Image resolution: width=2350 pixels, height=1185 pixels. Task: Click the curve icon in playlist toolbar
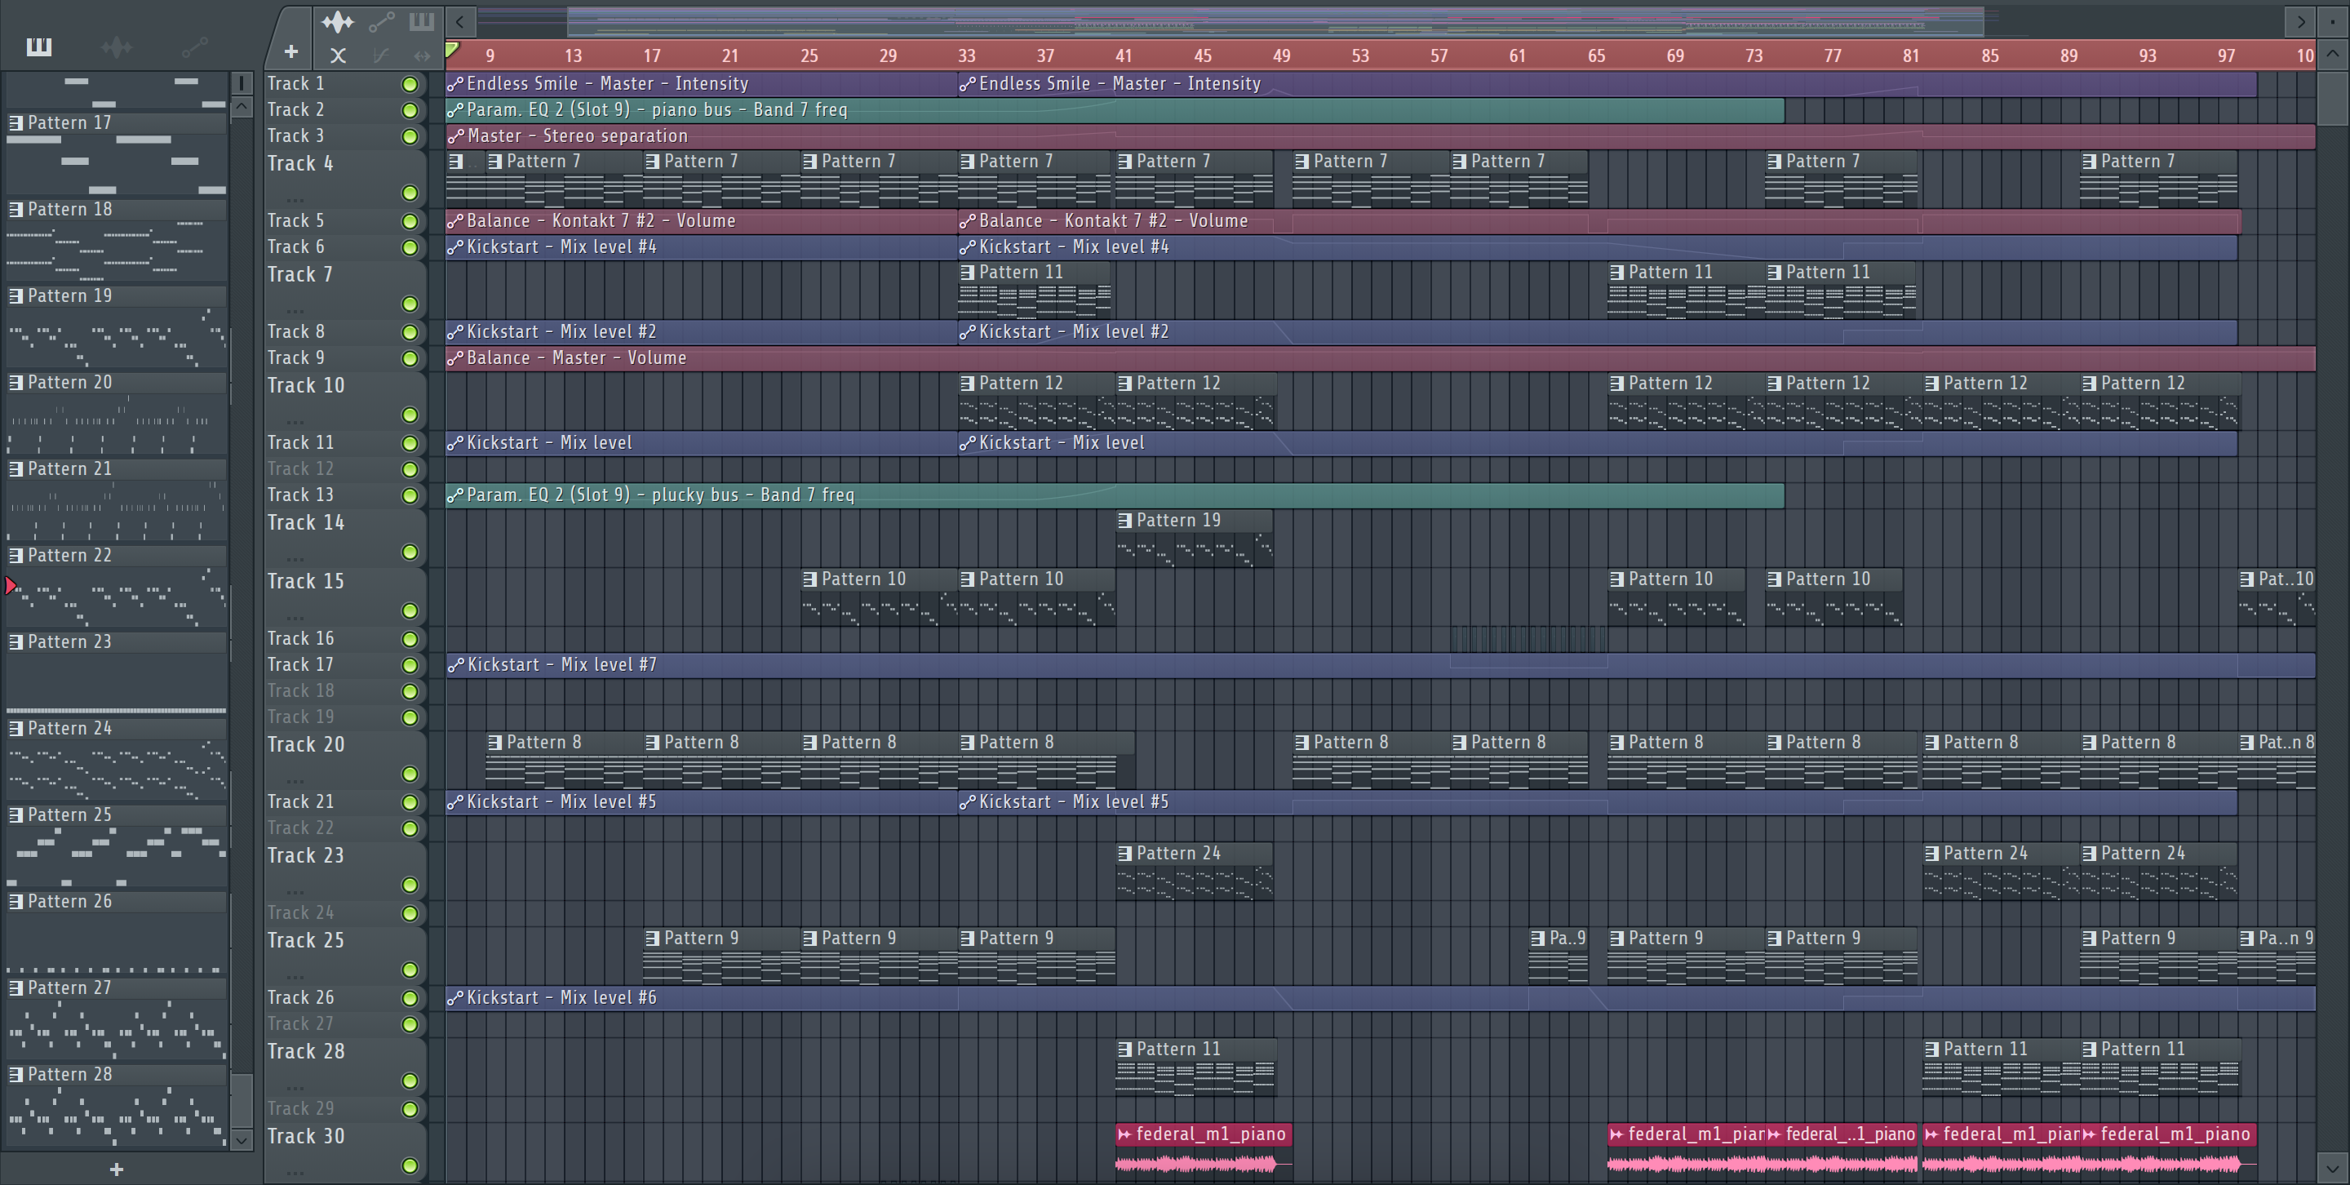point(380,55)
